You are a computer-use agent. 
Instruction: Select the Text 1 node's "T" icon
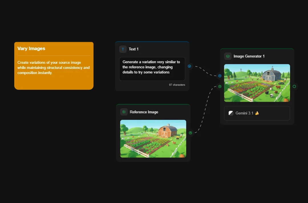pyautogui.click(x=123, y=49)
